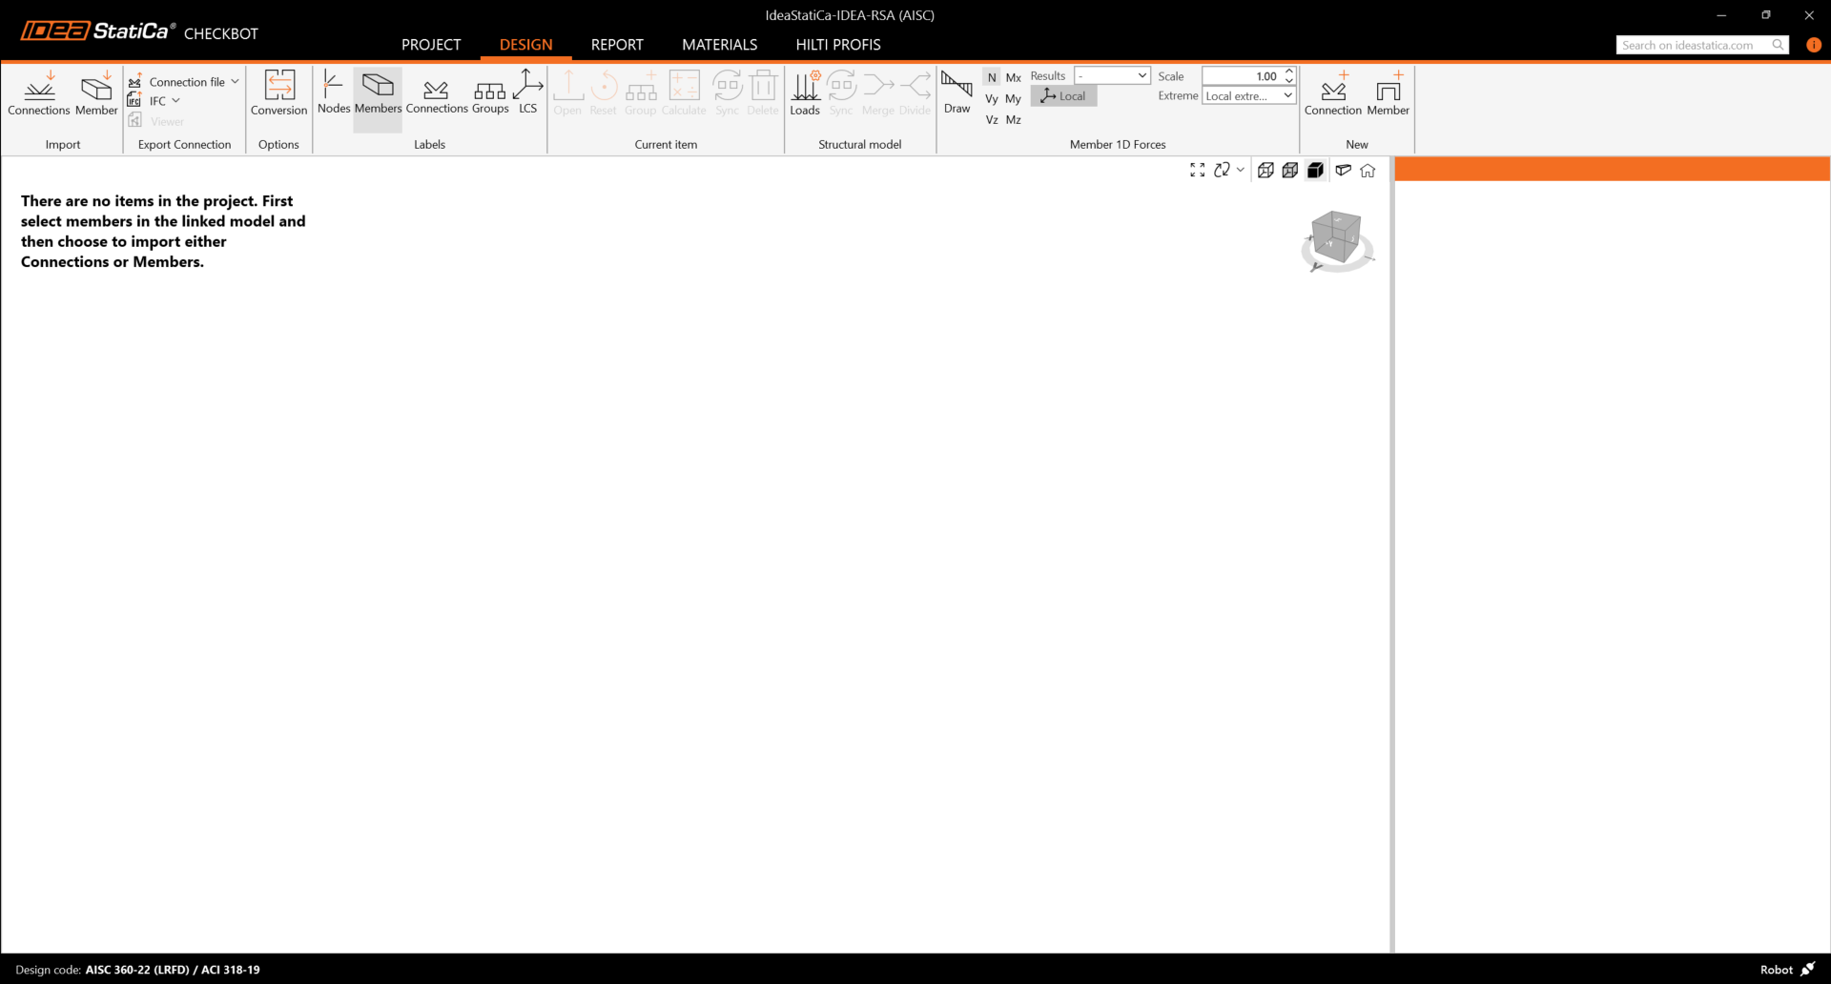This screenshot has height=984, width=1831.
Task: Toggle Members labels off
Action: pyautogui.click(x=378, y=92)
